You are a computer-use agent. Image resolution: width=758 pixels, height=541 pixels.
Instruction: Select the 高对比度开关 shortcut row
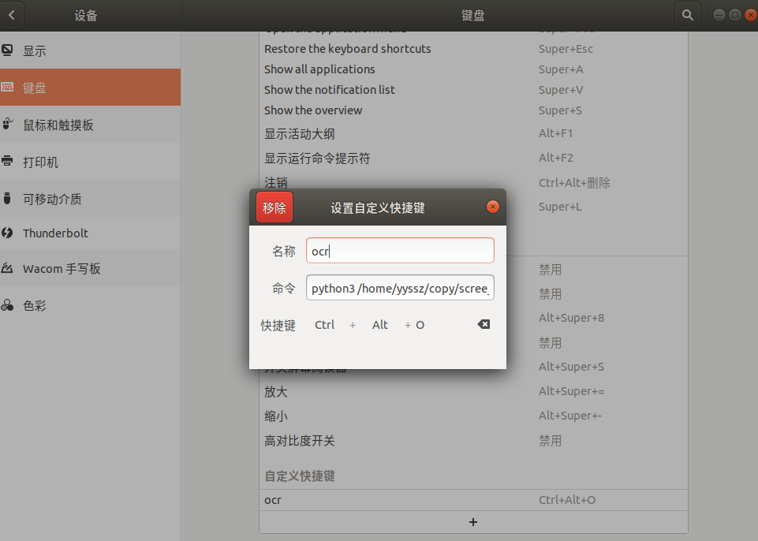(473, 441)
